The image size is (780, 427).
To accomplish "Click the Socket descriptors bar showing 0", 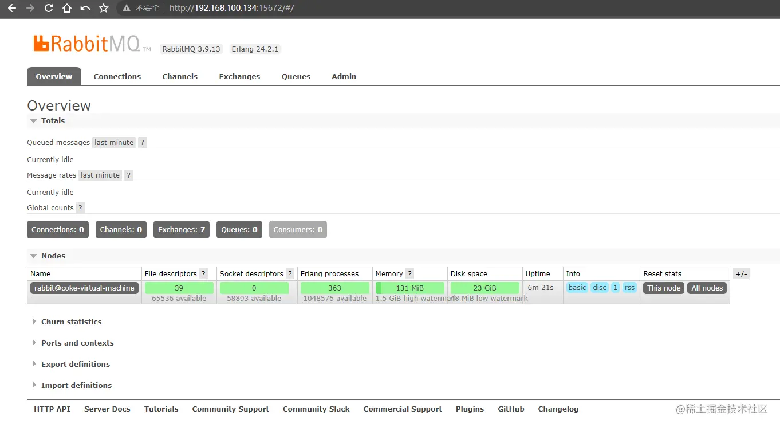I will click(x=254, y=288).
